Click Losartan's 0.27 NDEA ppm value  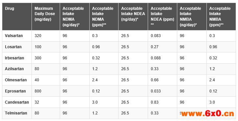point(155,47)
